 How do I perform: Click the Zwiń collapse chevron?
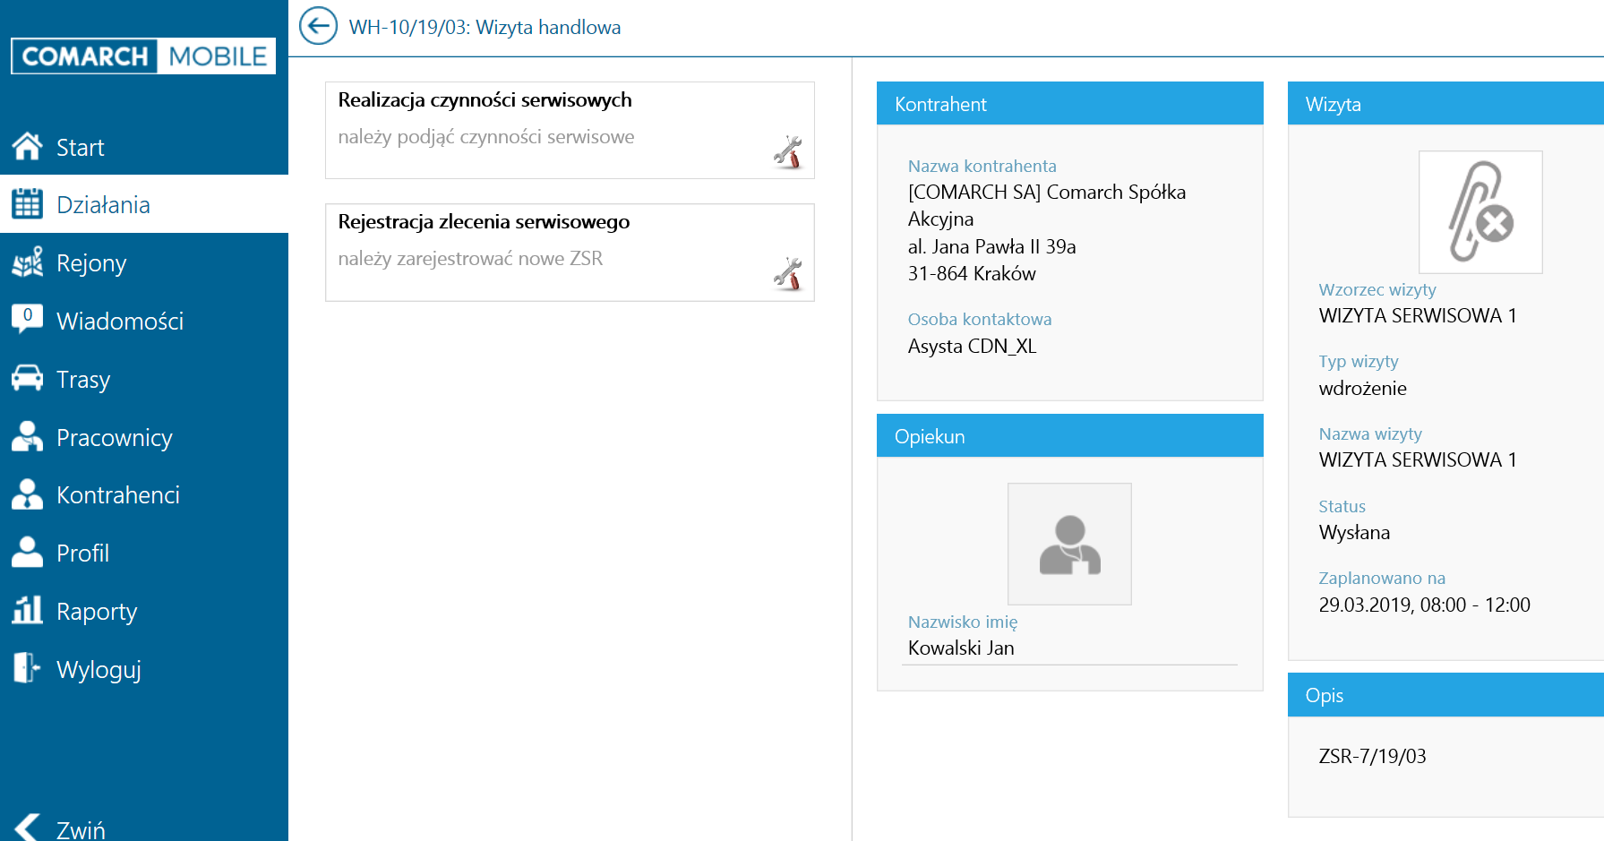click(x=28, y=828)
